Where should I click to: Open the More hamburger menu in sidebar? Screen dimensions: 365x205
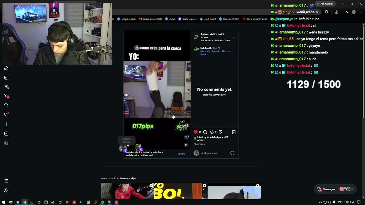(x=6, y=181)
